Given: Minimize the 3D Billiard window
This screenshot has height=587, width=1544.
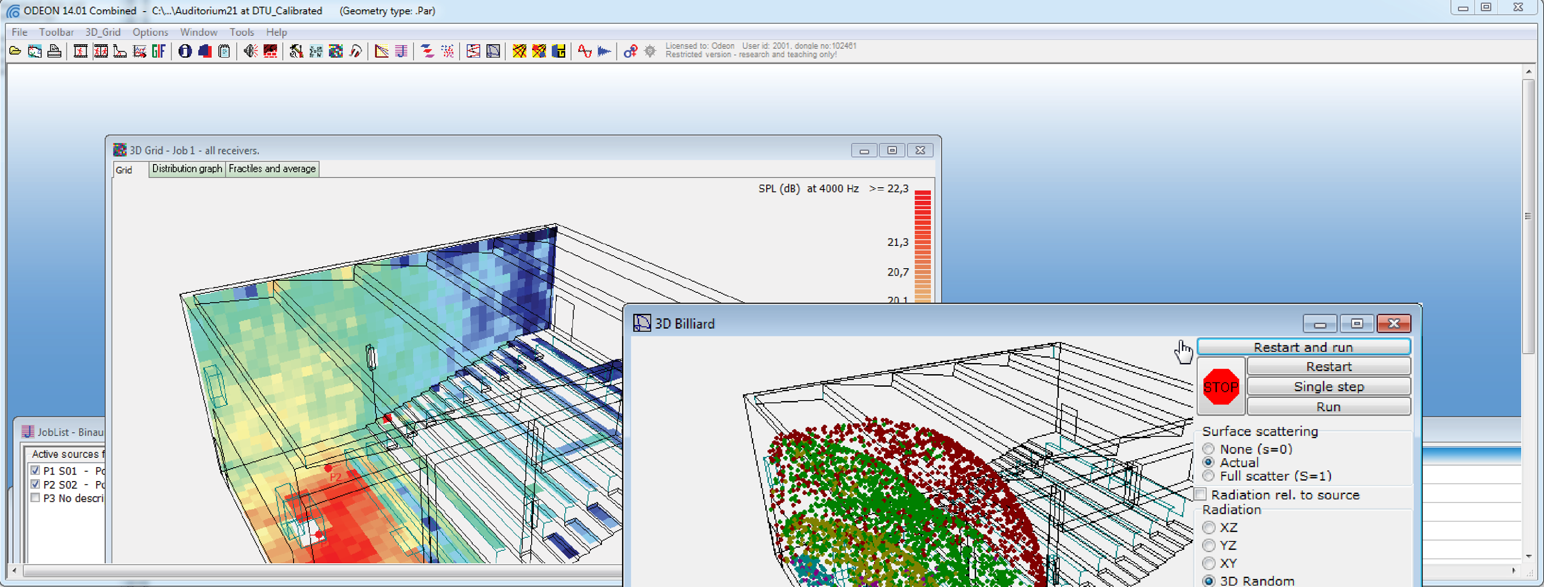Looking at the screenshot, I should (1320, 323).
